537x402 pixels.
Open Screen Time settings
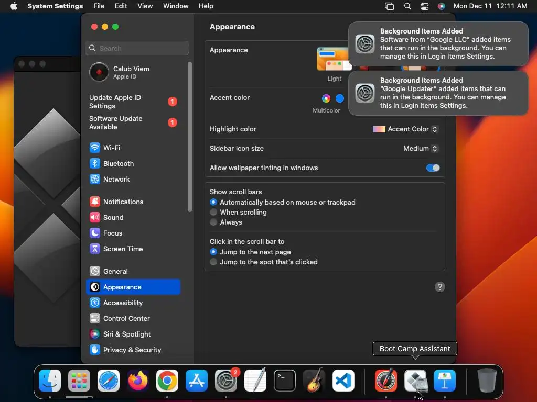[133, 249]
